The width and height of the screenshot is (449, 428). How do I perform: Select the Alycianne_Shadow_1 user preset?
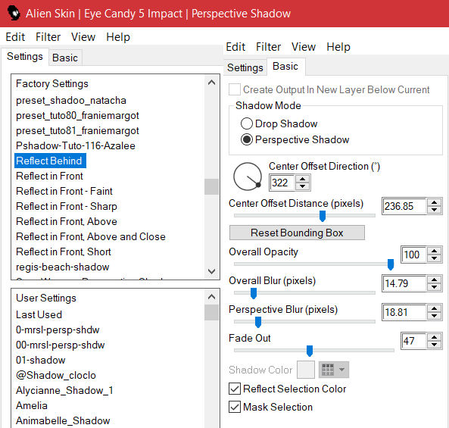(64, 390)
